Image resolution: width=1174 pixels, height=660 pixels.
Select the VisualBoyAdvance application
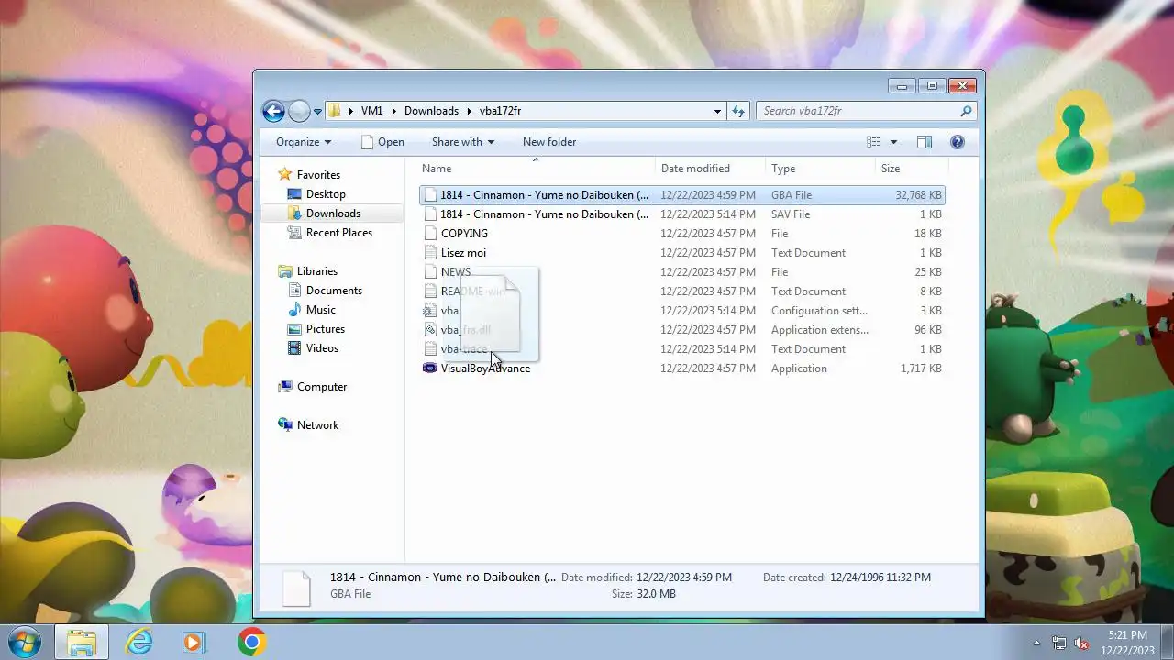click(485, 368)
